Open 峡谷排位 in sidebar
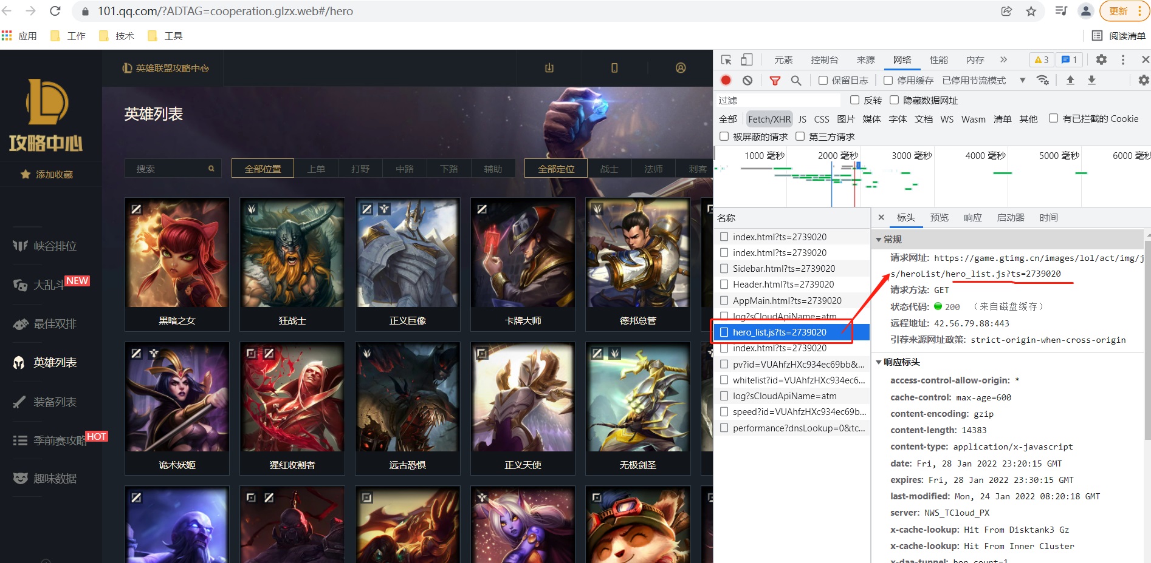 tap(46, 246)
